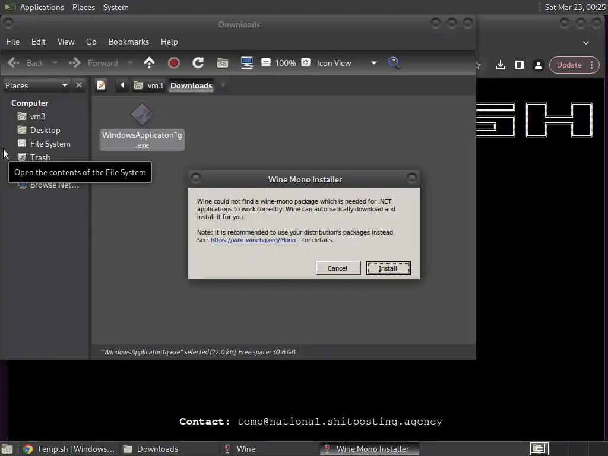
Task: Switch to Temp.sh Chrome taskbar entry
Action: 69,449
